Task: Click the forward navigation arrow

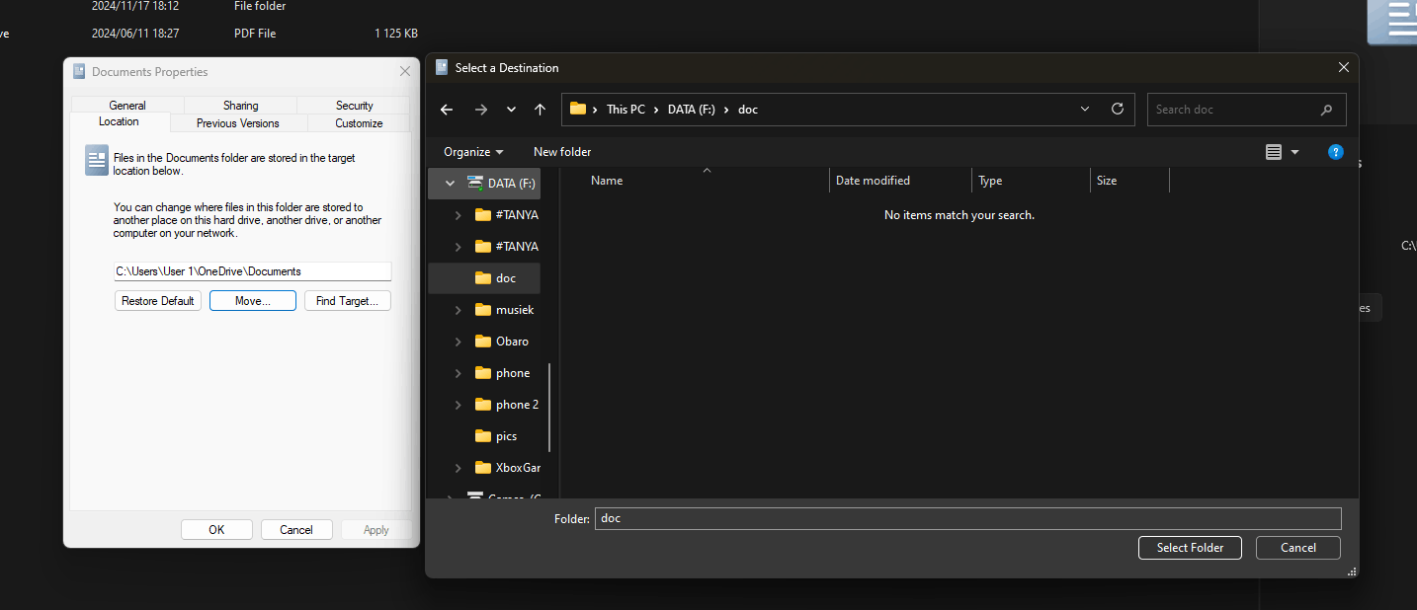Action: (481, 110)
